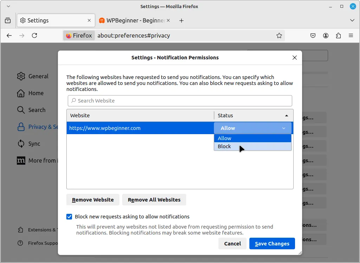Screen dimensions: 360x263
Task: Open the Firefox account icon
Action: pyautogui.click(x=326, y=35)
